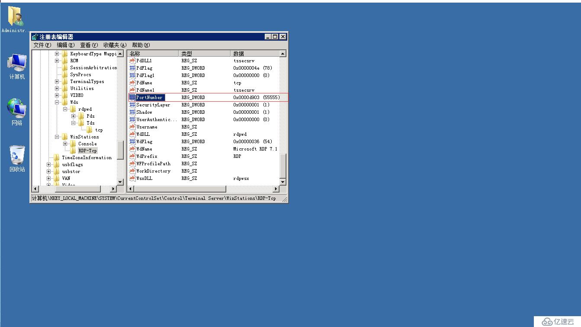Expand the usbflags key

pyautogui.click(x=48, y=164)
